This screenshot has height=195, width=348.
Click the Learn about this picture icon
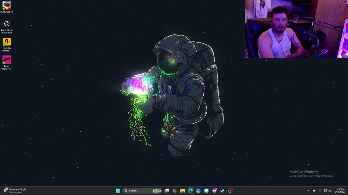tap(7, 27)
